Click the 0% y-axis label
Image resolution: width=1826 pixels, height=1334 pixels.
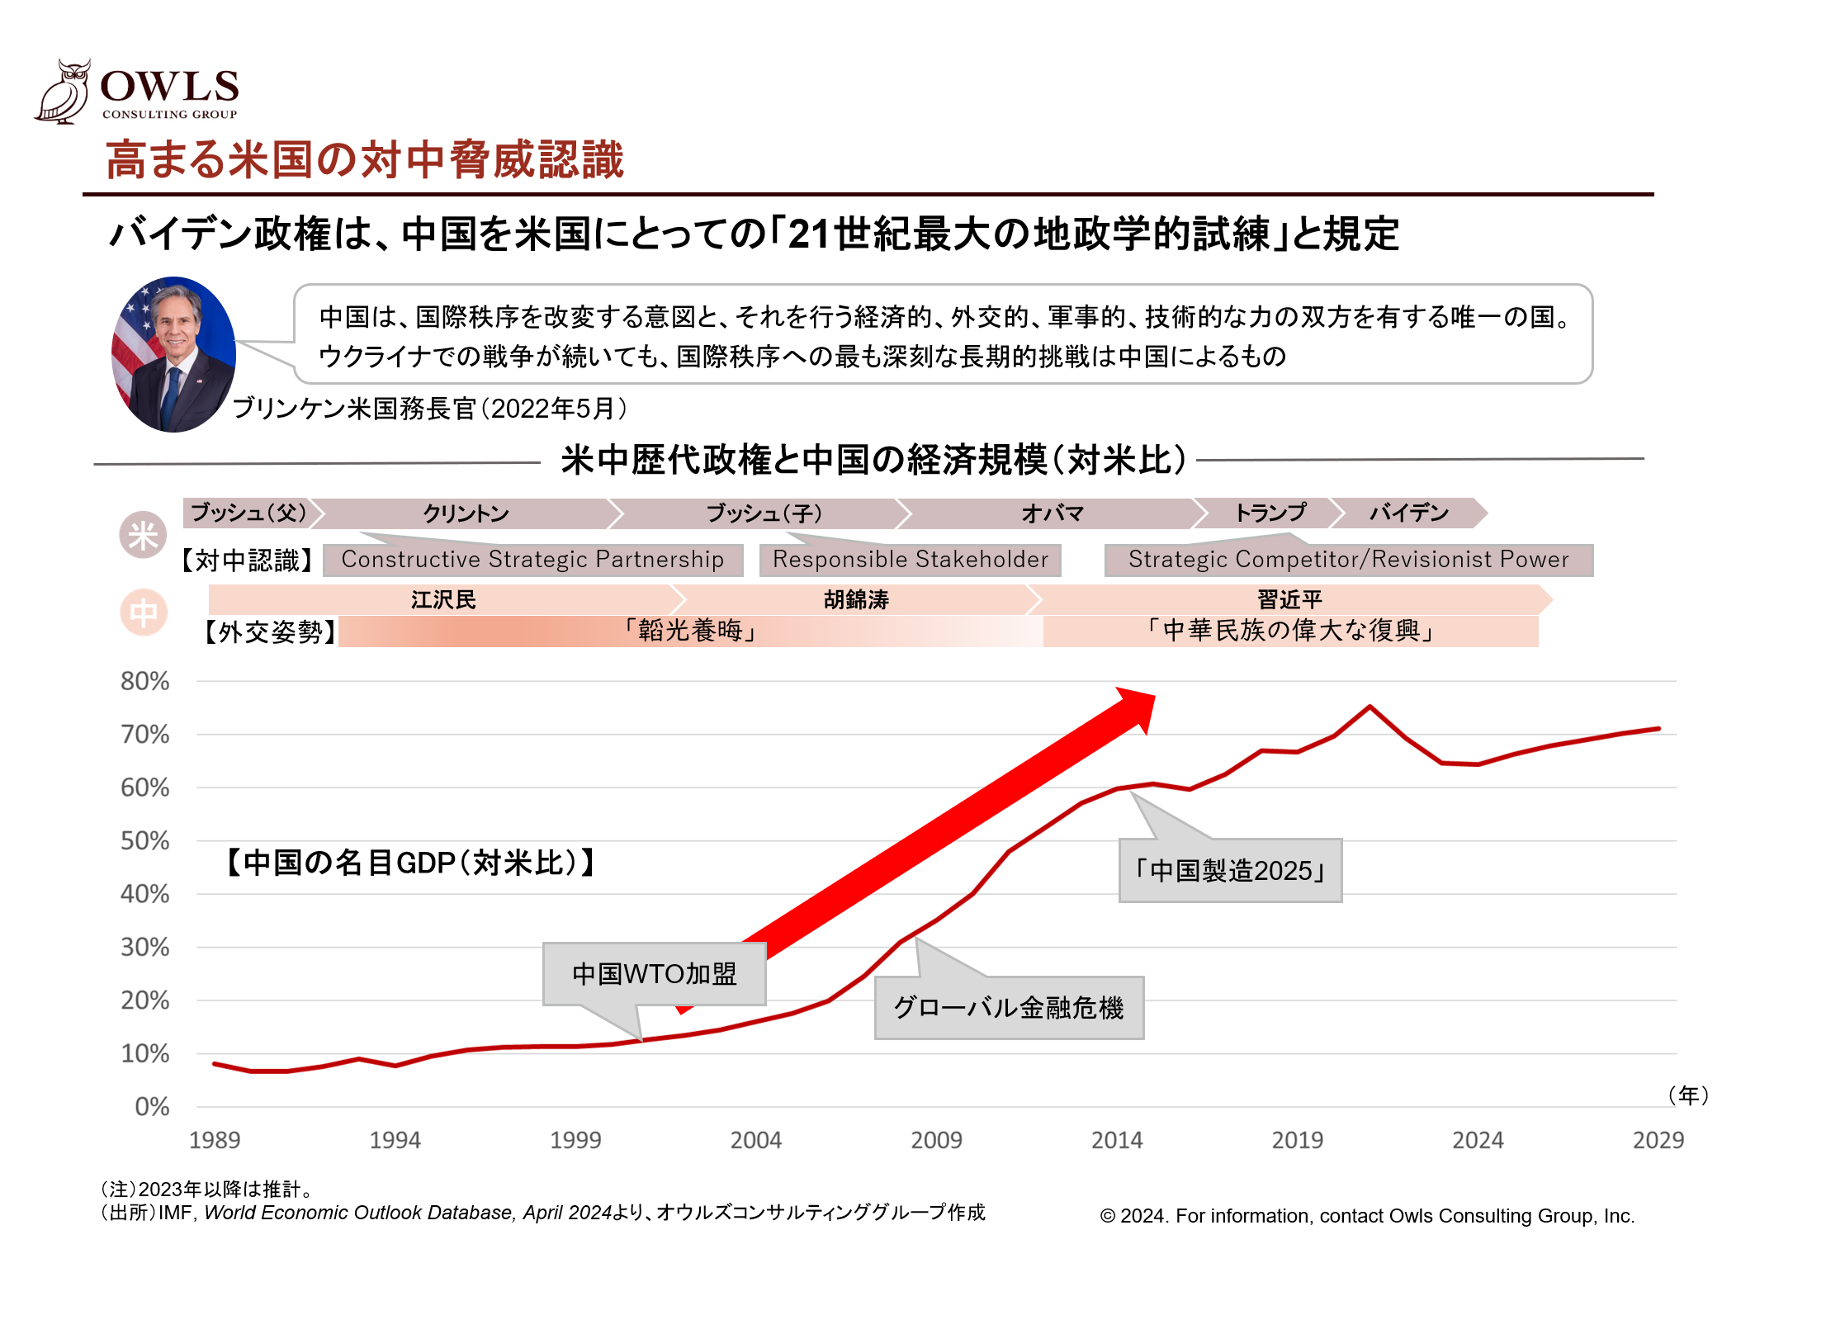coord(152,1107)
